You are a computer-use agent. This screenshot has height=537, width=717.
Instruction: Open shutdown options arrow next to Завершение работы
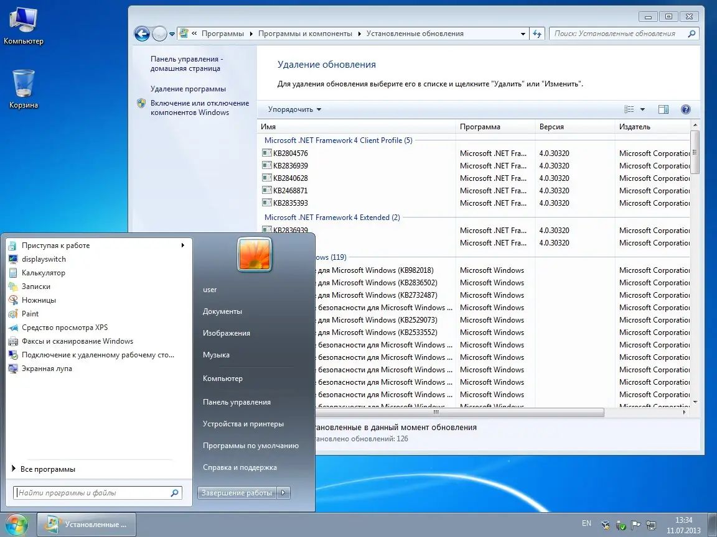tap(284, 492)
